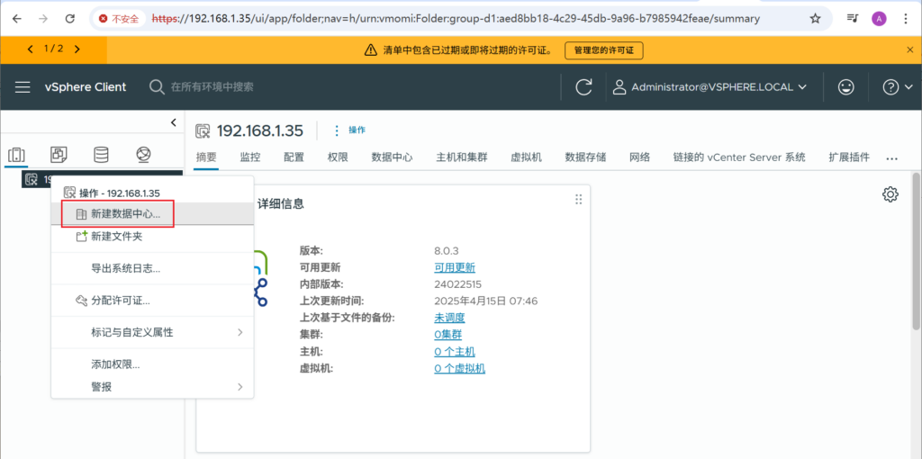Screen dimensions: 922x459
Task: Switch to 虚拟机 tab
Action: (526, 157)
